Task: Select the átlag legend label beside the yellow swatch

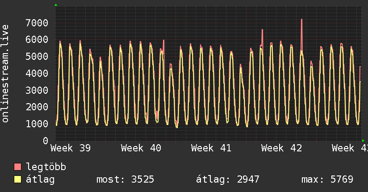Action: click(x=40, y=179)
